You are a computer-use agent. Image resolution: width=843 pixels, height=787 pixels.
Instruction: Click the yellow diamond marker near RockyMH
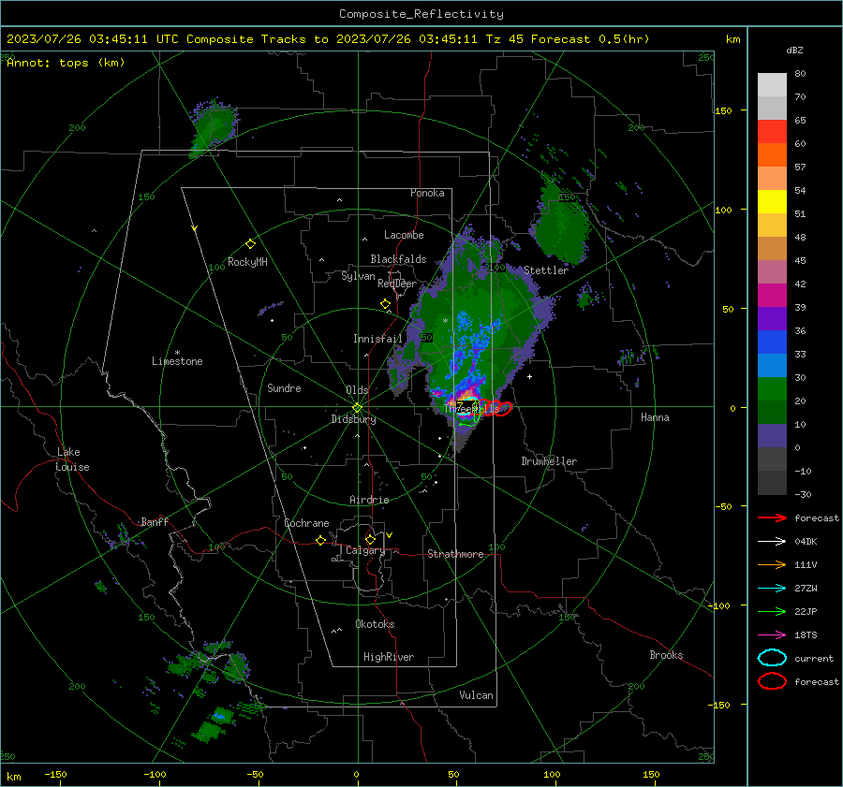[250, 244]
